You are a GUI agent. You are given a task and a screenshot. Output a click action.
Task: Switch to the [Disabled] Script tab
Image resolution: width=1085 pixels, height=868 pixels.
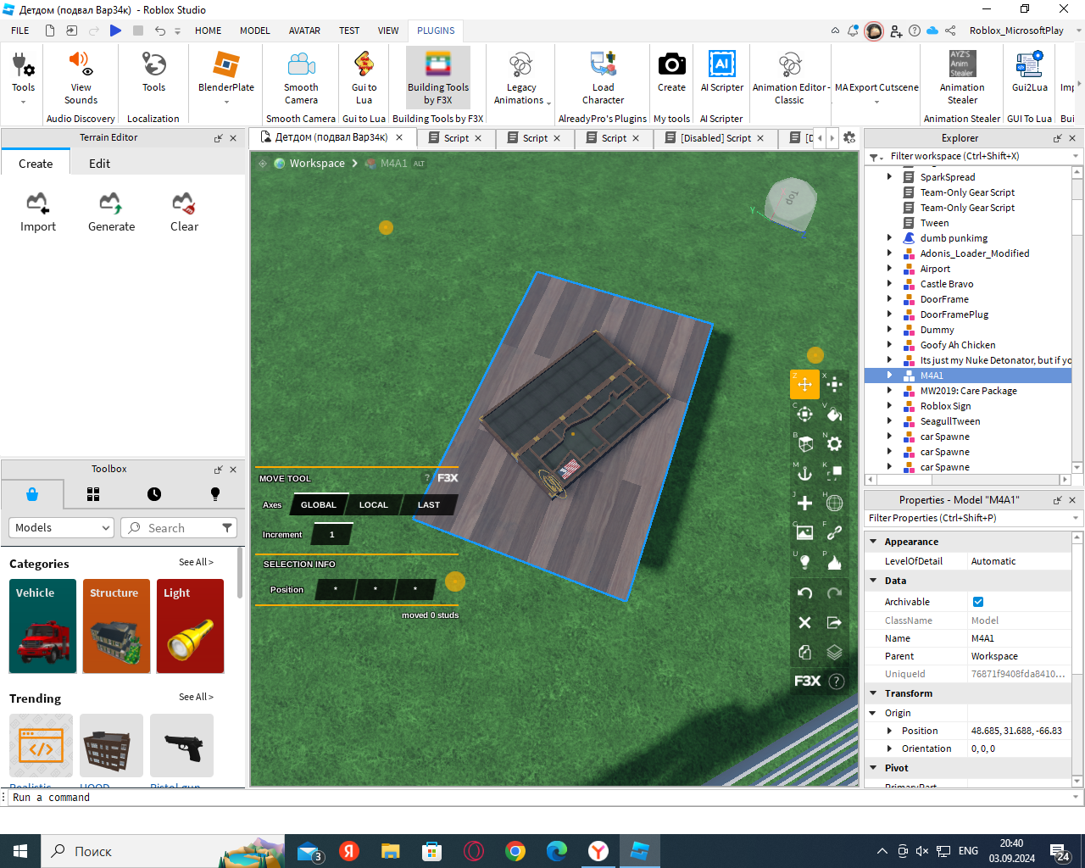point(715,138)
